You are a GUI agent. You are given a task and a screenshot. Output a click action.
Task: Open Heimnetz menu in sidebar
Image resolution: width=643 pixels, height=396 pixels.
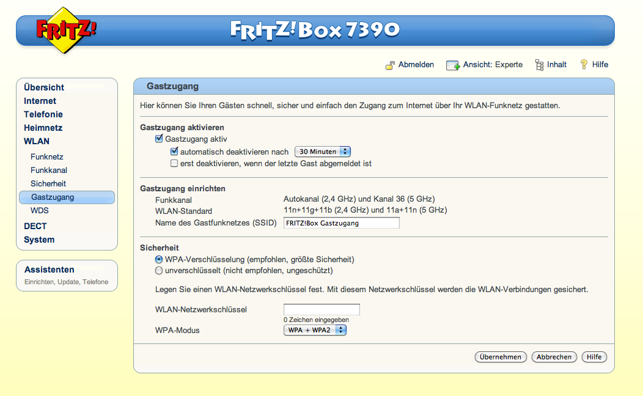click(x=43, y=128)
